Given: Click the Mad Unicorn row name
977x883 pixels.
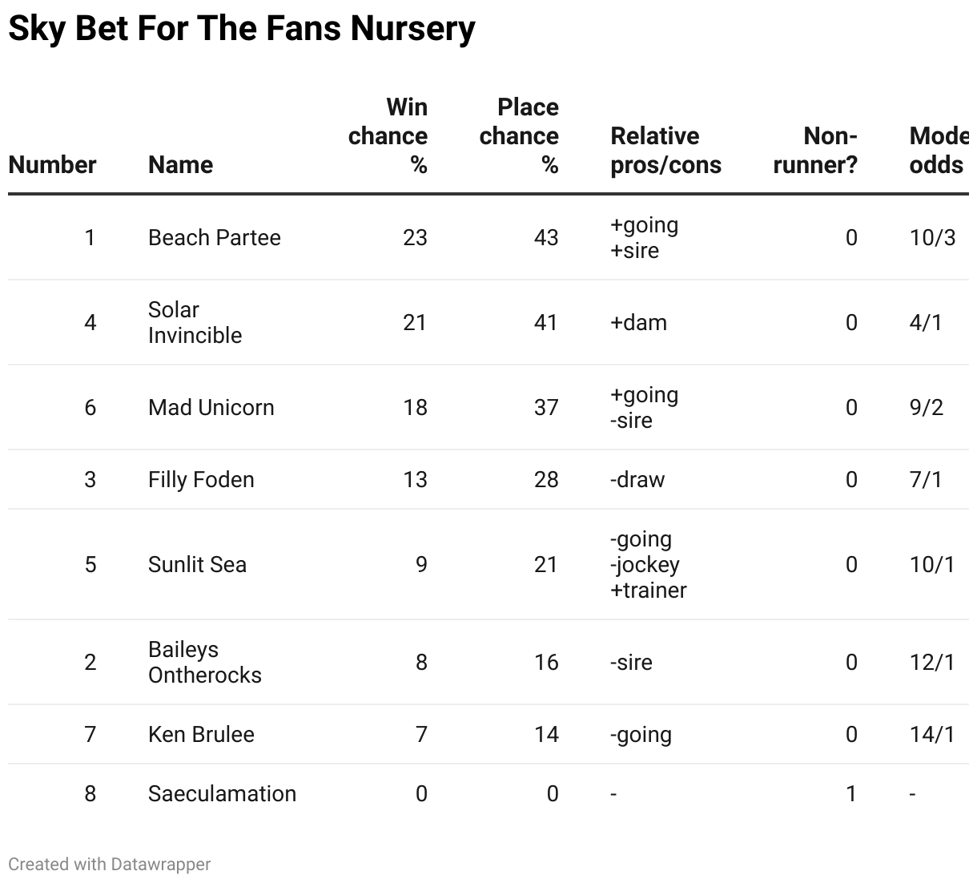Looking at the screenshot, I should (211, 408).
